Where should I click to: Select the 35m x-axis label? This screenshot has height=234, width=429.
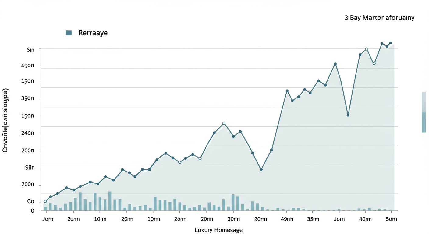pos(313,219)
